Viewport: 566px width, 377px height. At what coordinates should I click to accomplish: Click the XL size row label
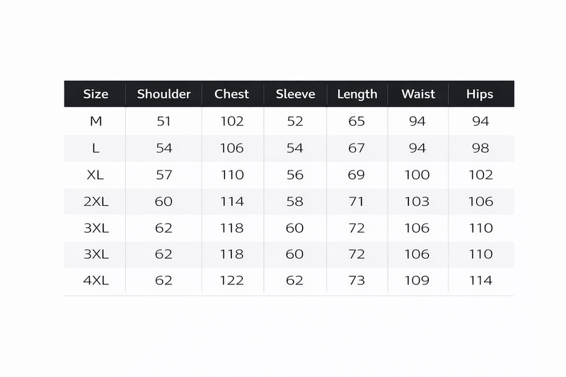click(x=96, y=175)
